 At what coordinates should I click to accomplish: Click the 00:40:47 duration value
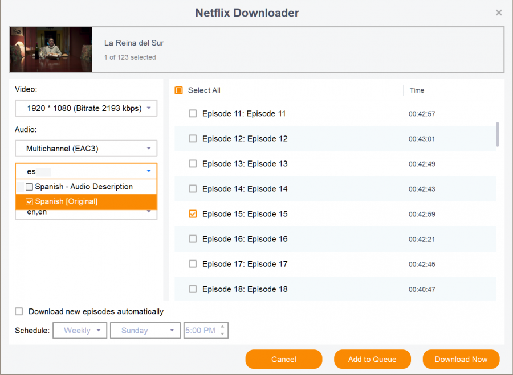422,290
